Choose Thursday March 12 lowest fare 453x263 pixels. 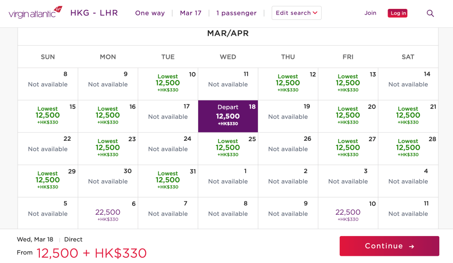click(x=288, y=83)
